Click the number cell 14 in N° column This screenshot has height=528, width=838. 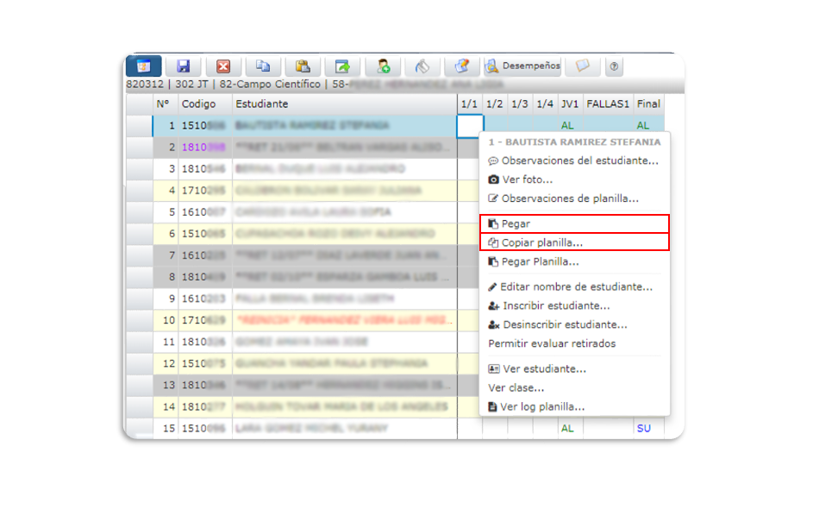tap(166, 407)
